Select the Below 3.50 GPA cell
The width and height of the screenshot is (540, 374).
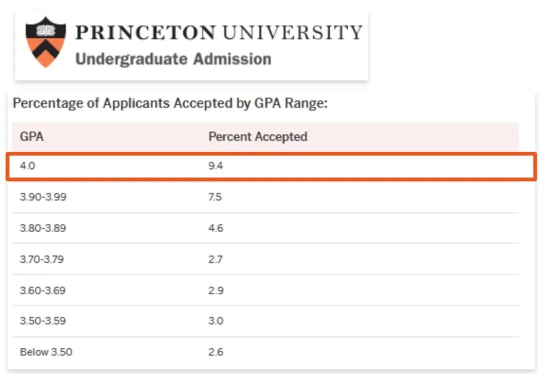(x=46, y=352)
